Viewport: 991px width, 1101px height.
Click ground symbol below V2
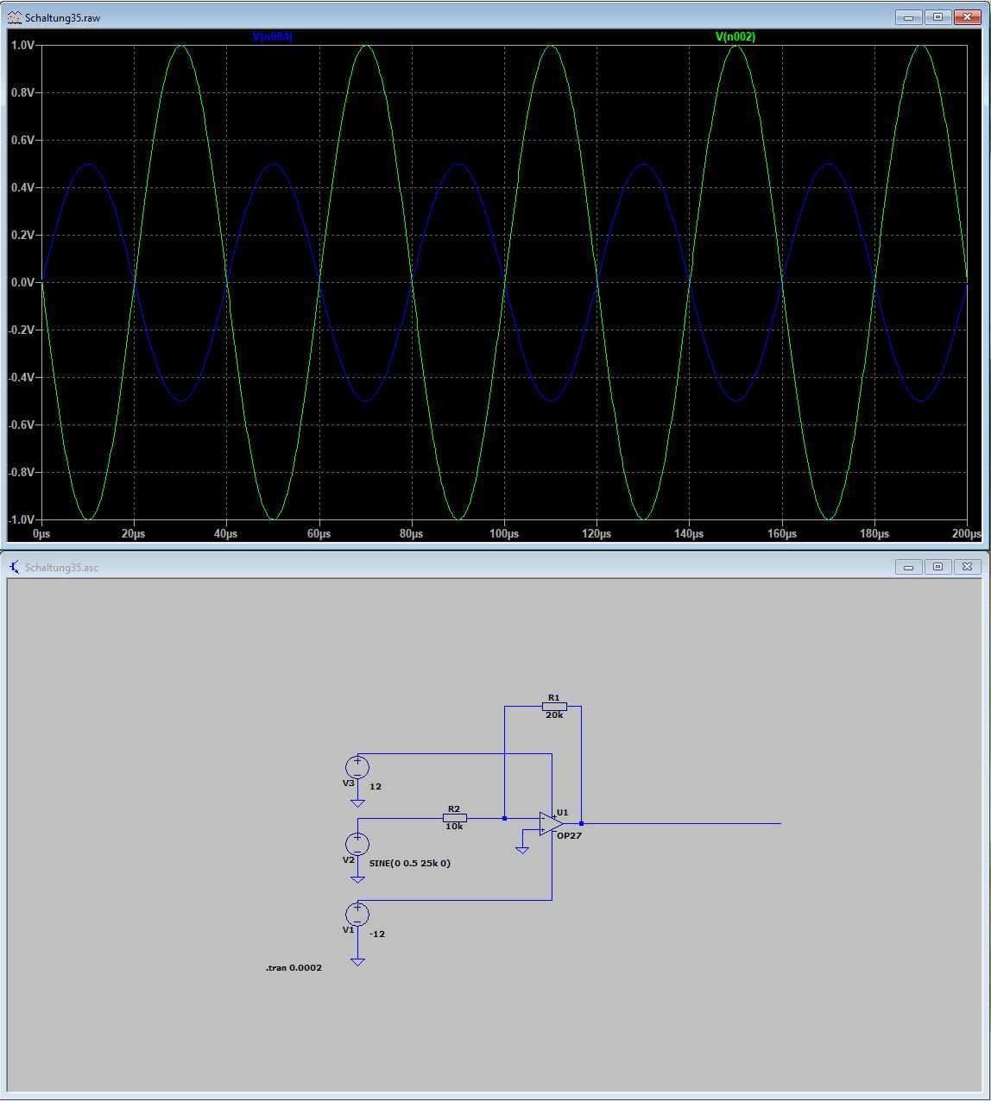point(357,879)
